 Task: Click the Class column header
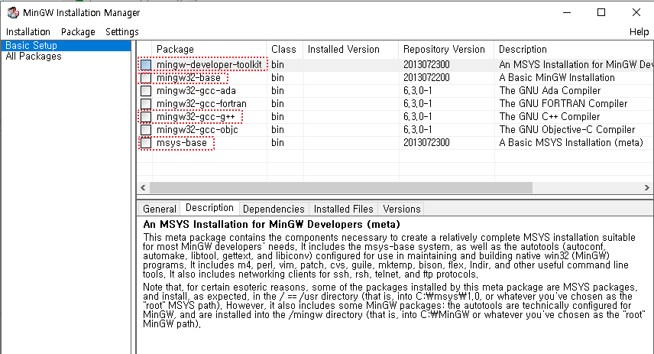285,49
